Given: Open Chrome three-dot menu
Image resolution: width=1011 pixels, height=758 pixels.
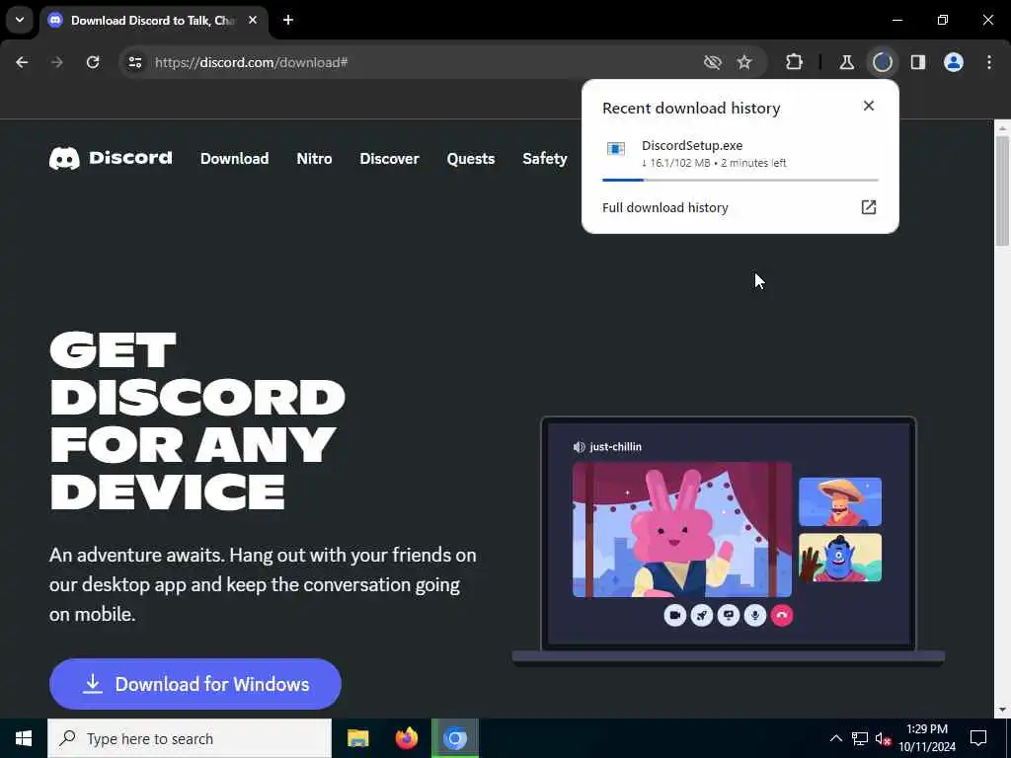Looking at the screenshot, I should coord(989,62).
